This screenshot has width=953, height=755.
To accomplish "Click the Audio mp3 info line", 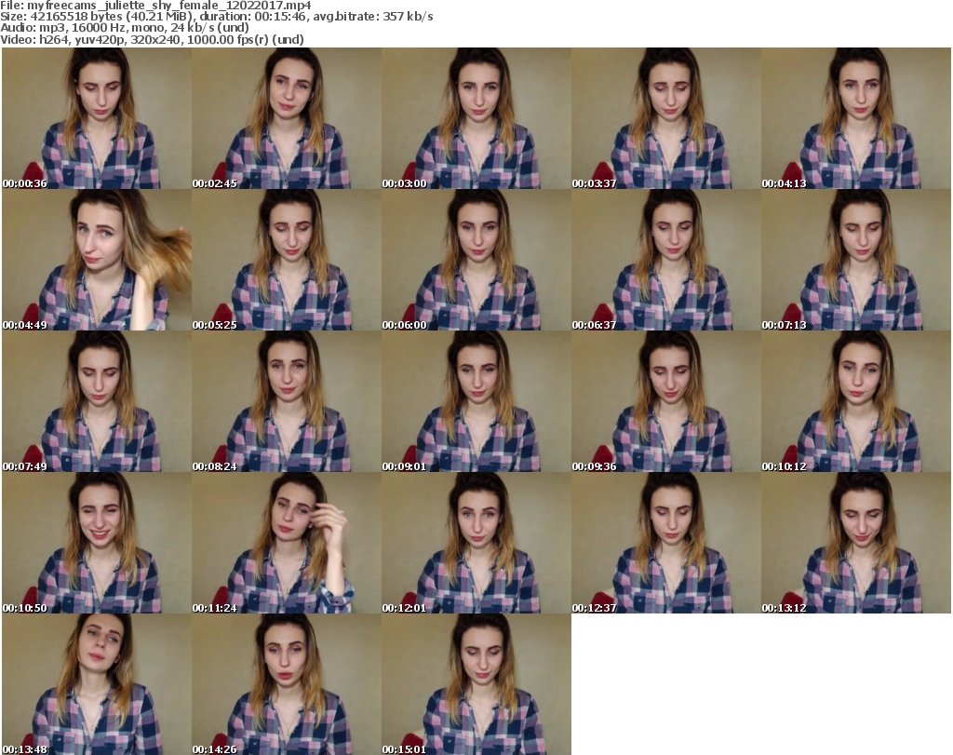I will (x=125, y=28).
